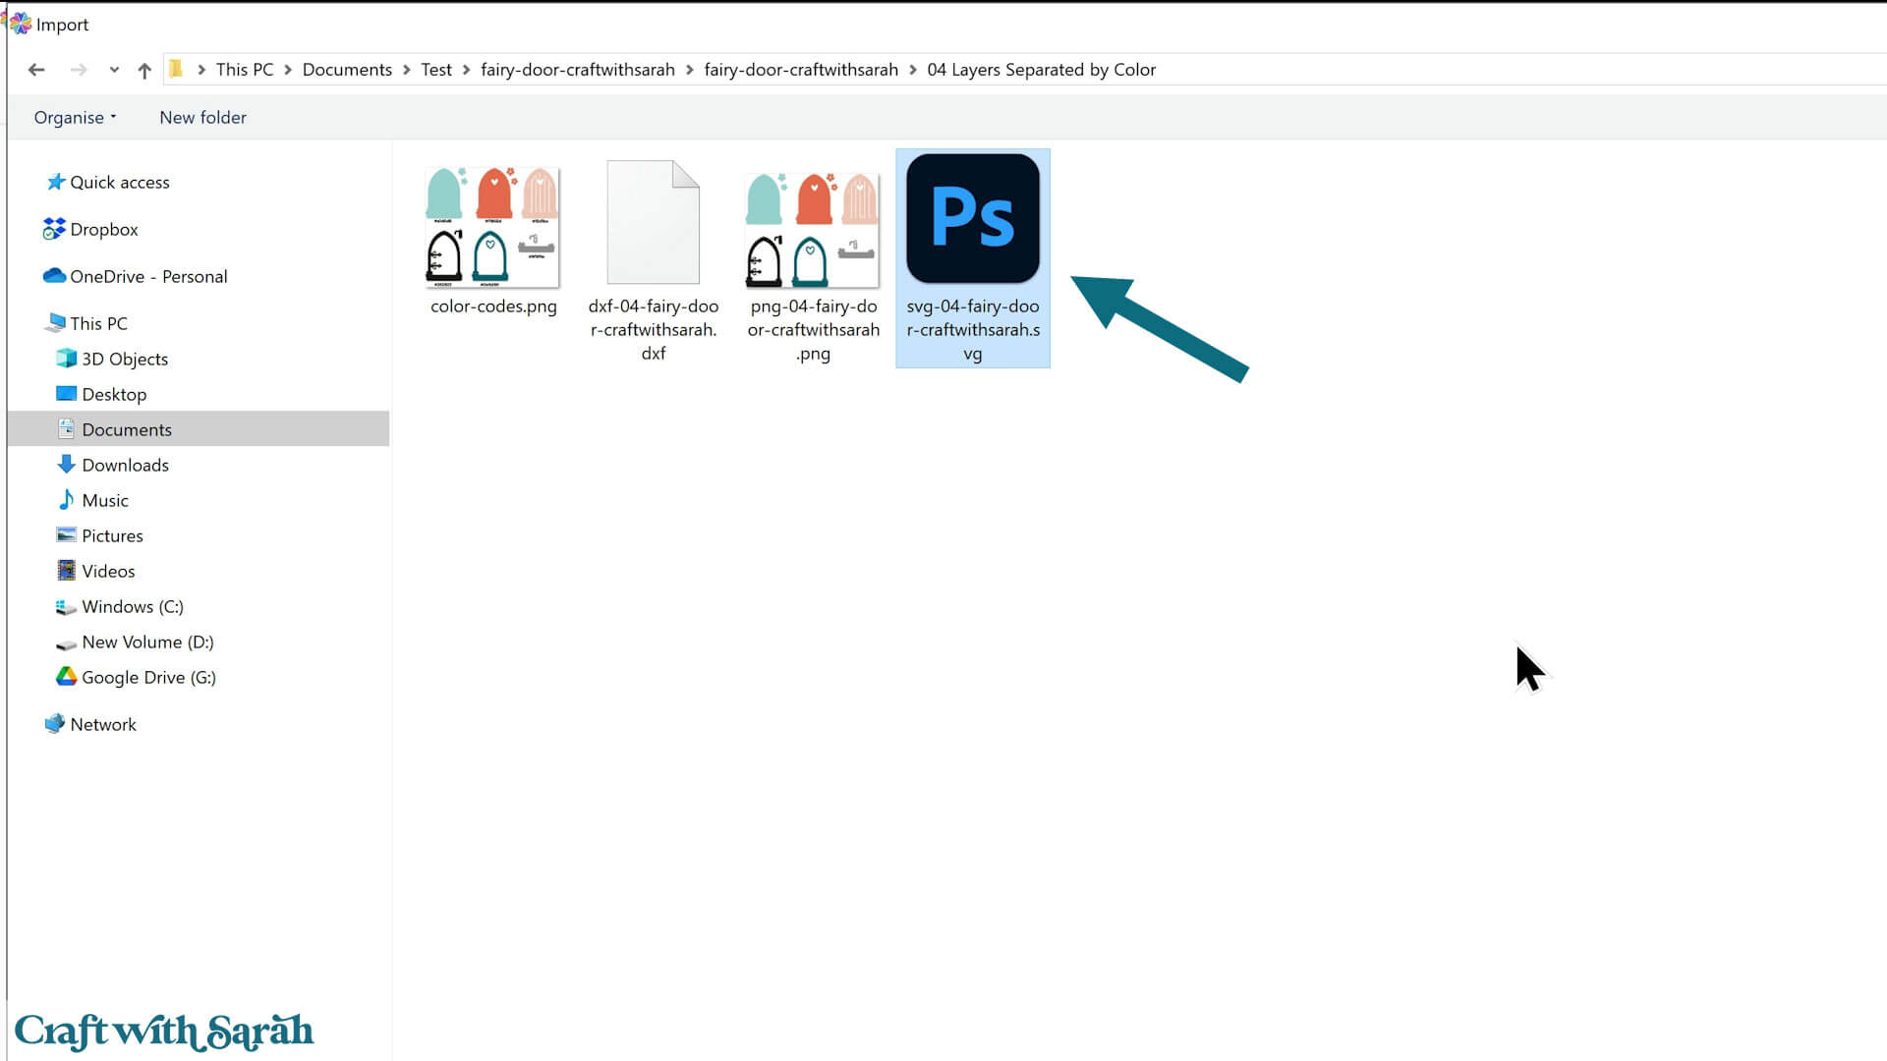Click Test folder in breadcrumb path
Screen dimensions: 1887x1061
[x=436, y=70]
